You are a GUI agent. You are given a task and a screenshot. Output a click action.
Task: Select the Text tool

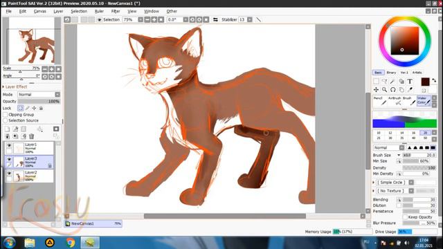[410, 82]
